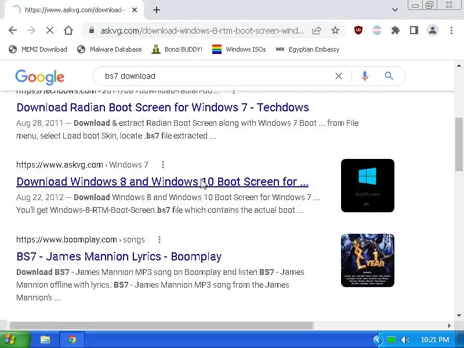Clear the Google search query
The image size is (464, 348).
[339, 76]
